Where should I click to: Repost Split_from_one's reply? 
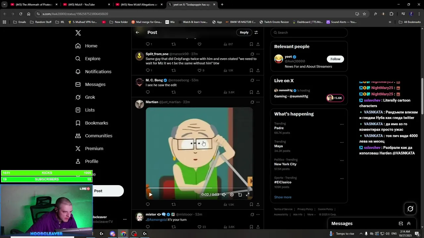[x=174, y=70]
